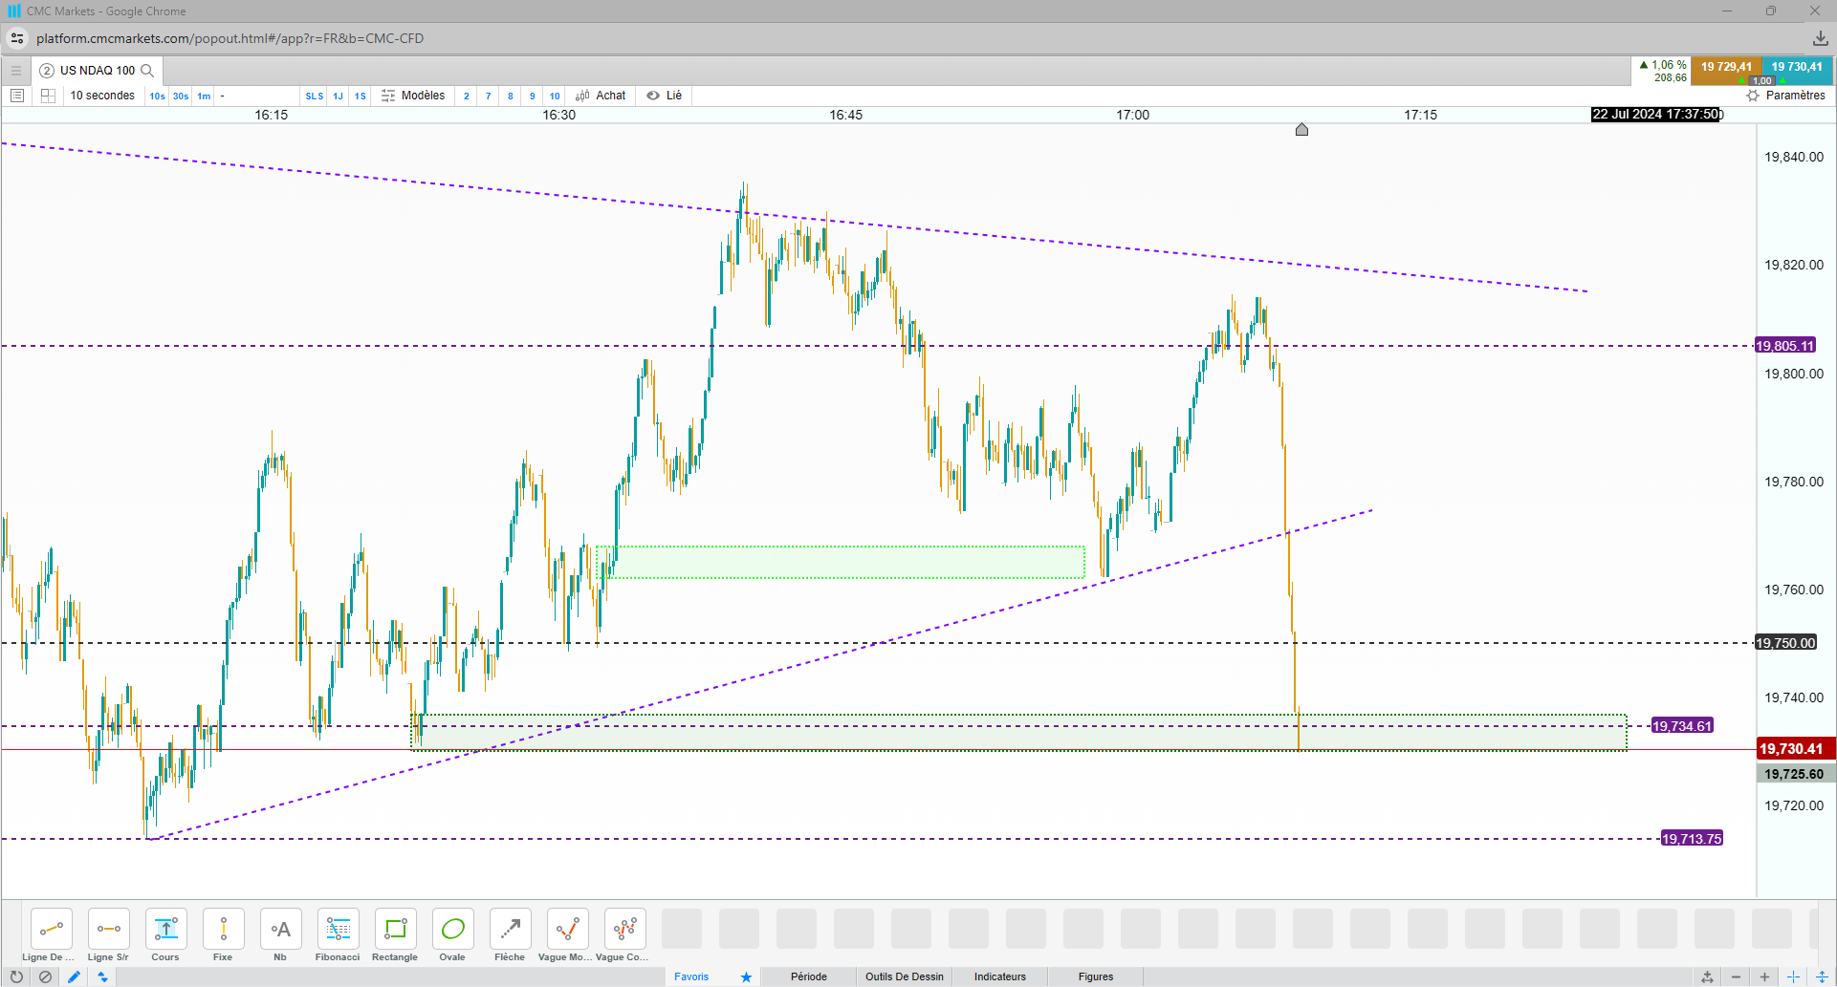This screenshot has width=1837, height=987.
Task: Click the browser download icon
Action: [1820, 38]
